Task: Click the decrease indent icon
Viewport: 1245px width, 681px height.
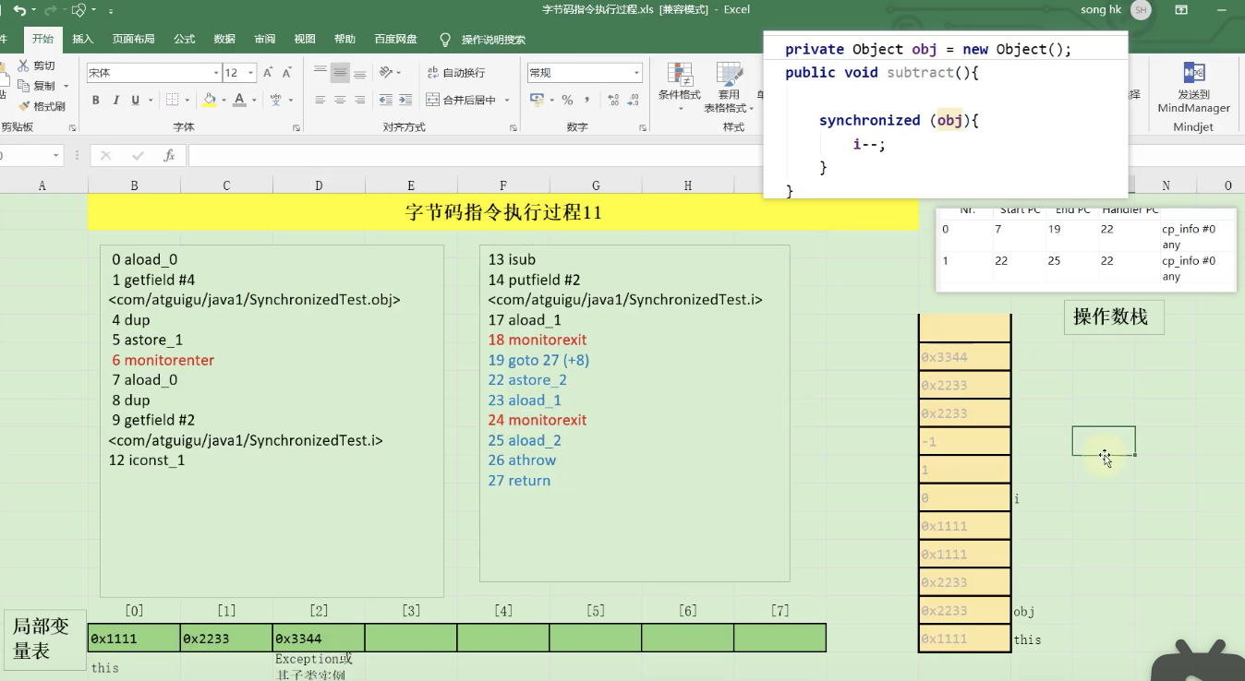Action: tap(386, 100)
